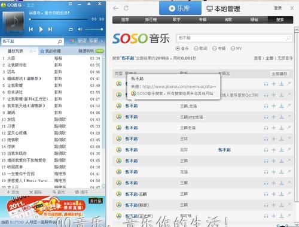
Task: Filter results by 无损音乐 link
Action: pos(285,58)
